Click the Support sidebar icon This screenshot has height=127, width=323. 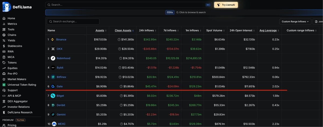click(4, 90)
